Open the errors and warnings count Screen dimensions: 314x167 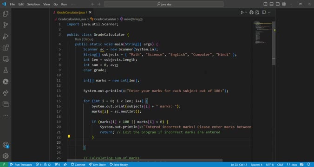pos(43,165)
